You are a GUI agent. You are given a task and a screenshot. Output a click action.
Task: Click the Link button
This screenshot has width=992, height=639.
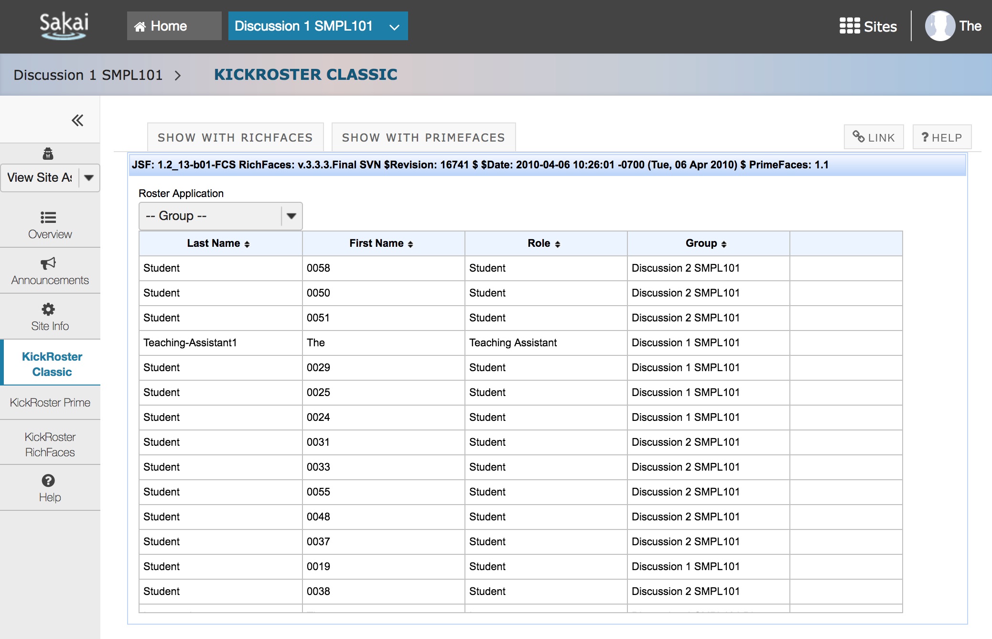click(x=873, y=138)
